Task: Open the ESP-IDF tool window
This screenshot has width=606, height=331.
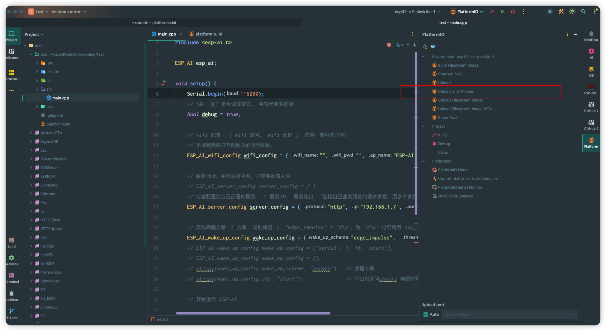Action: tap(591, 89)
